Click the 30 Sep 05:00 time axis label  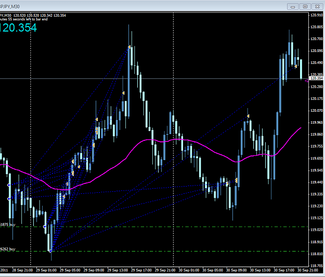[213, 270]
